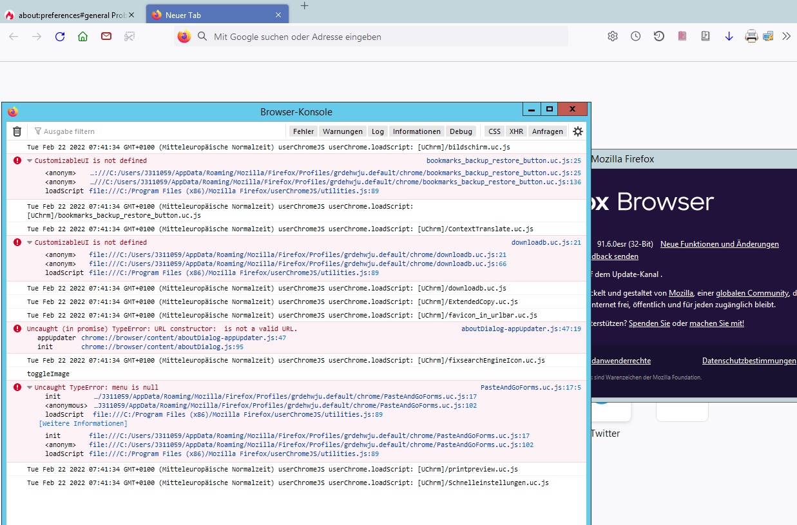This screenshot has height=525, width=797.
Task: Toggle the Warnungen filter button
Action: point(342,131)
